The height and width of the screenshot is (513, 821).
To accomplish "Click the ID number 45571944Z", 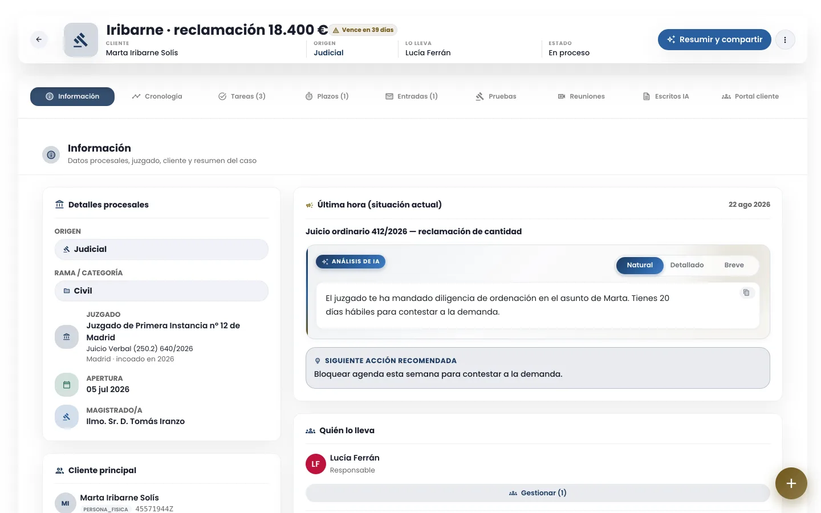I will (154, 508).
